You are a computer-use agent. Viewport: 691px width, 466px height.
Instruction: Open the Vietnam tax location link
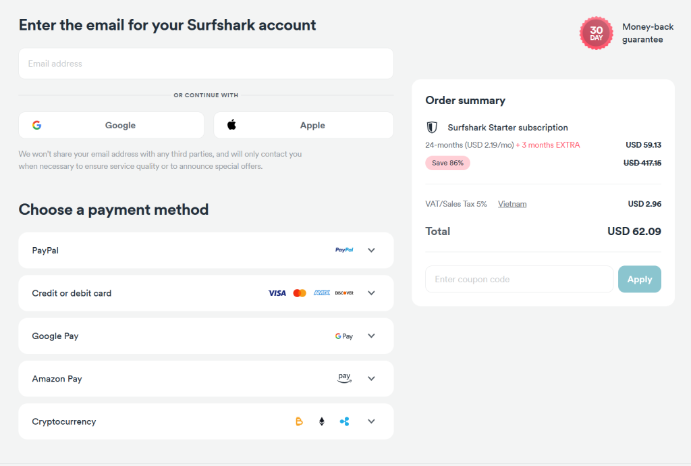512,203
